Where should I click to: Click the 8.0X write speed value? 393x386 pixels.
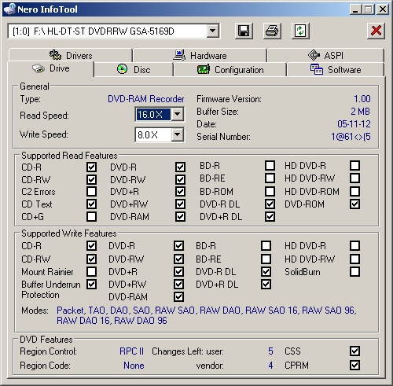pos(153,134)
